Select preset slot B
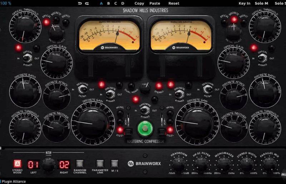This screenshot has height=184, width=286. [108, 3]
